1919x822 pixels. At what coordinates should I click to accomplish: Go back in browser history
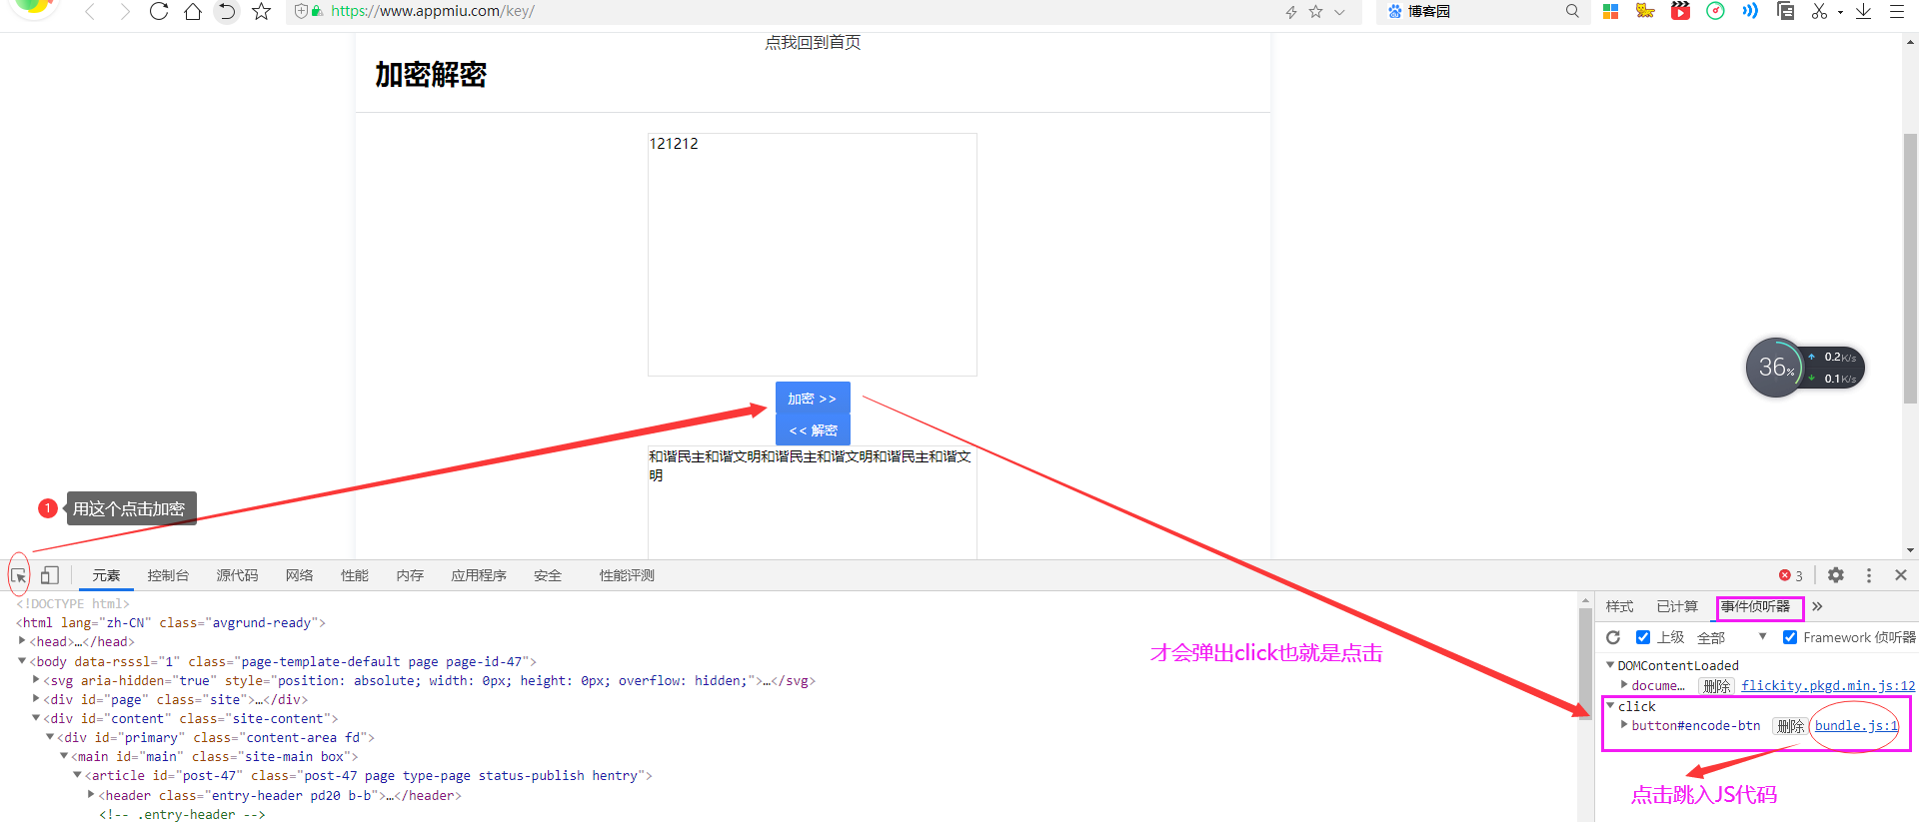90,12
